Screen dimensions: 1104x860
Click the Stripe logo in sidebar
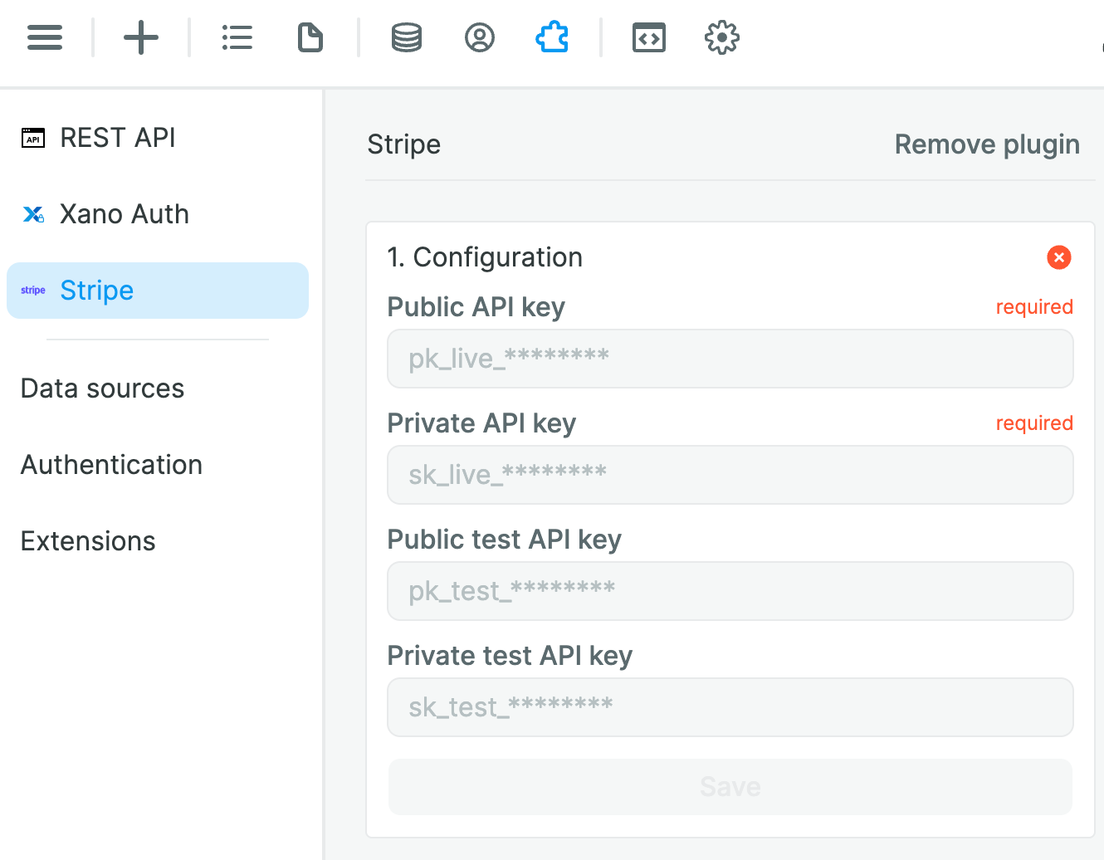(x=33, y=291)
